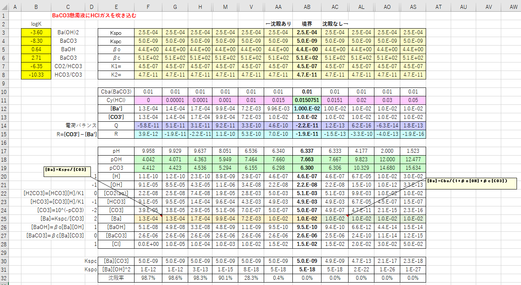This screenshot has width=521, height=285.
Task: Click the 境界 heading
Action: [x=307, y=24]
